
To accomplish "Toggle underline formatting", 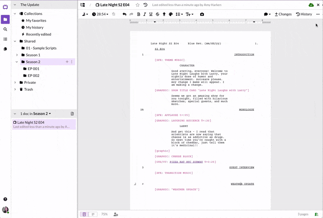I will (151, 14).
